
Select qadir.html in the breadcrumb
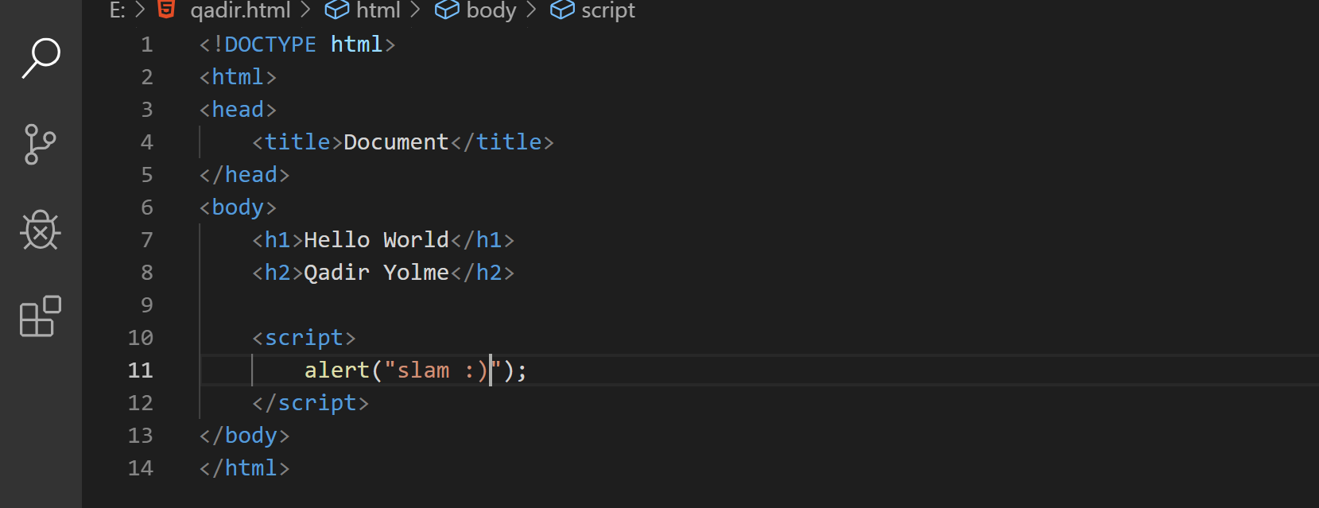pos(240,10)
